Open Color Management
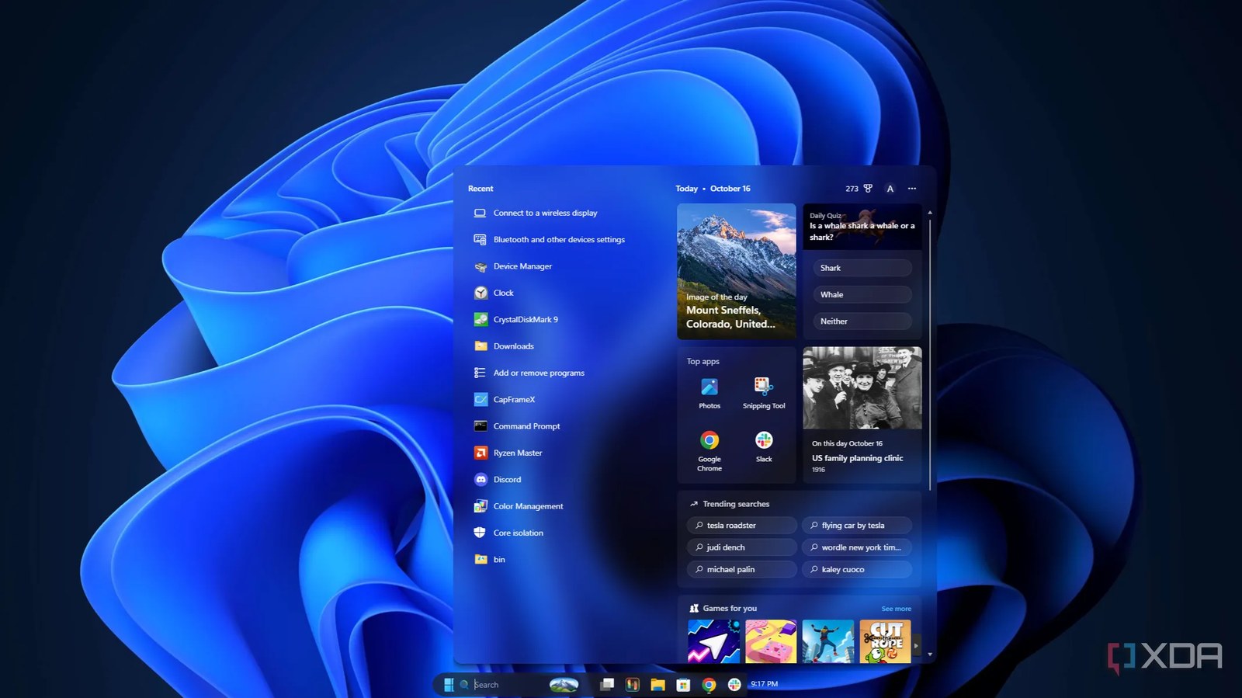Viewport: 1242px width, 698px height. coord(519,506)
